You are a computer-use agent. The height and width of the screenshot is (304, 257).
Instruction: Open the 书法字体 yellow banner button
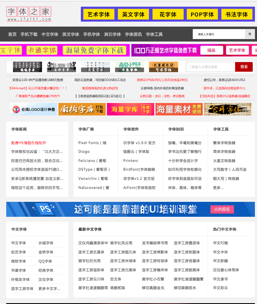(237, 15)
